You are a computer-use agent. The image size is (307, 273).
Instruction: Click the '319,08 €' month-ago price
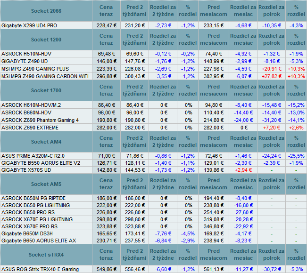[x=214, y=219]
